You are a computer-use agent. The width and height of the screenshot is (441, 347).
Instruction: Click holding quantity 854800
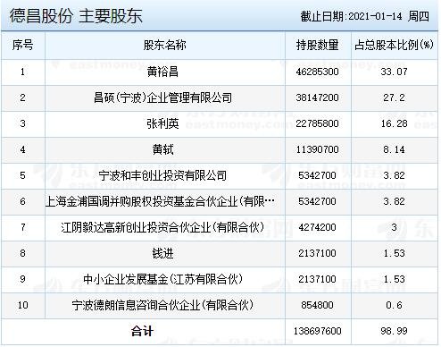(317, 305)
